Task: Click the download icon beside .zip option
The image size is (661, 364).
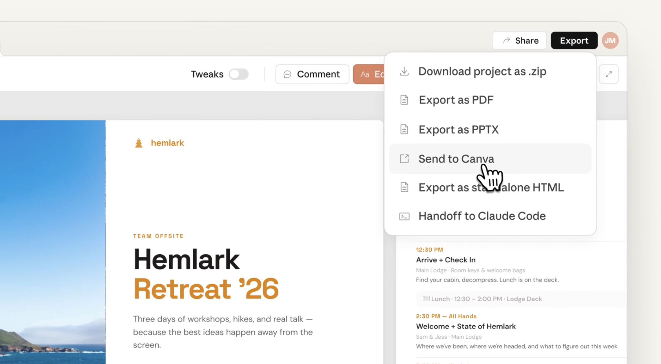Action: [x=404, y=71]
